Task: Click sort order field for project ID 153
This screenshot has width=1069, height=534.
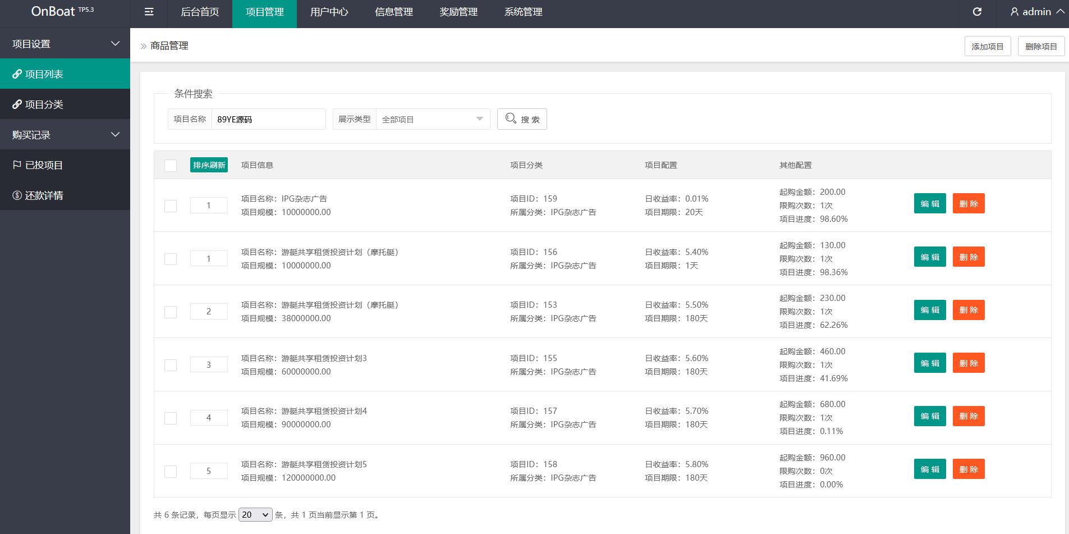Action: (x=209, y=311)
